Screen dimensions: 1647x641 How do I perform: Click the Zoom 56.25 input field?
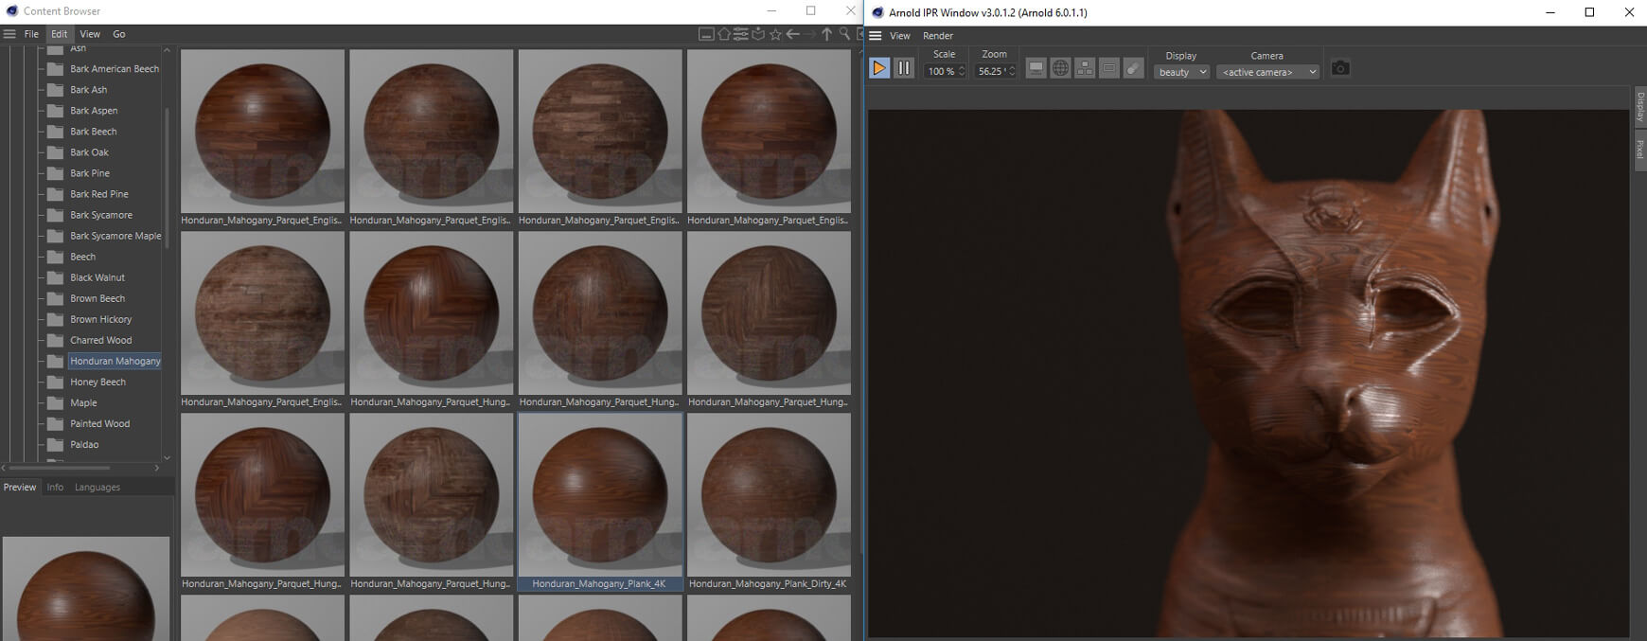pyautogui.click(x=990, y=71)
